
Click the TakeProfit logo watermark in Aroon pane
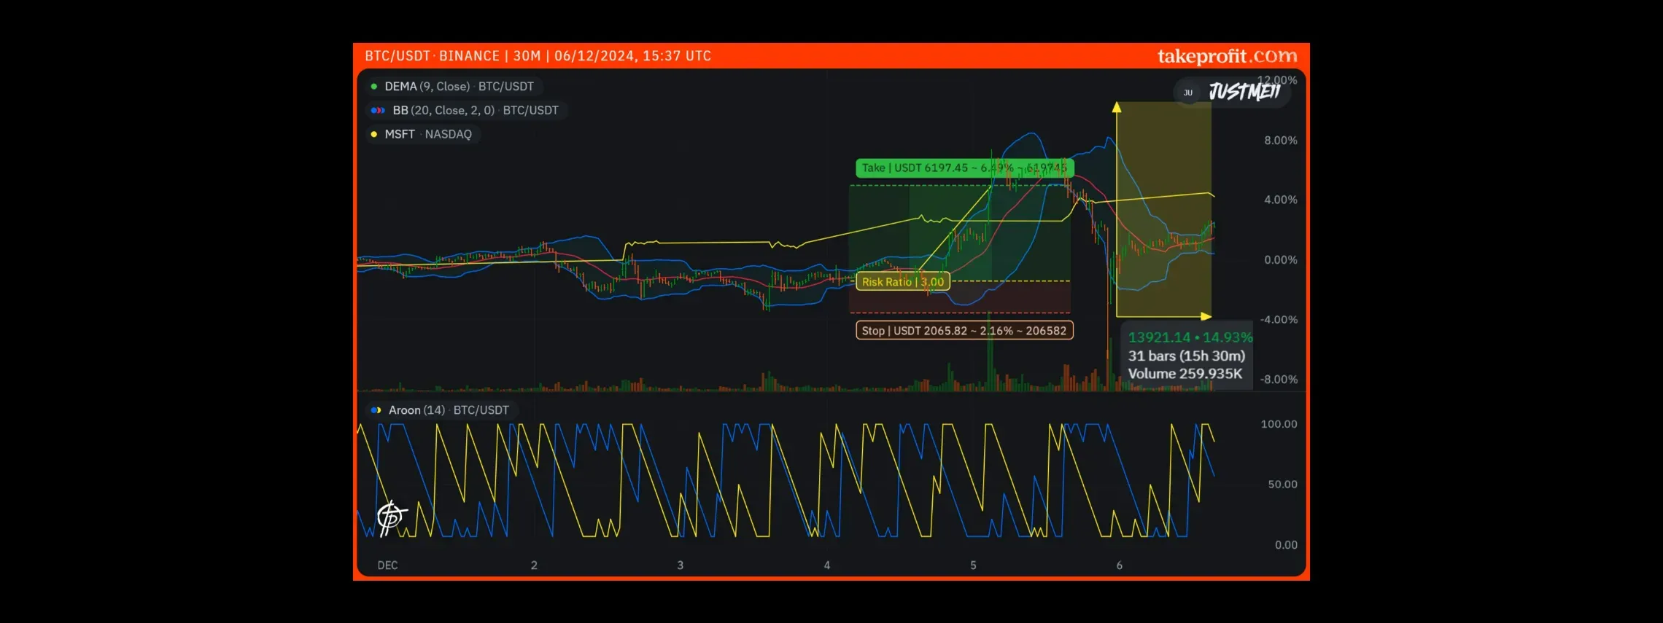pyautogui.click(x=391, y=517)
